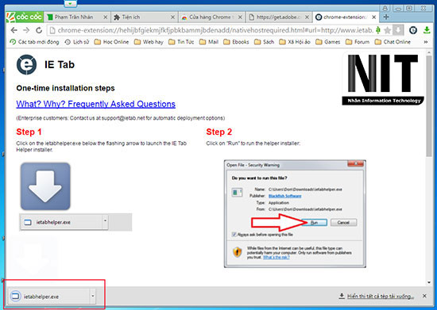
Task: Close the Phạm Trần Nhân tab
Action: tap(106, 17)
